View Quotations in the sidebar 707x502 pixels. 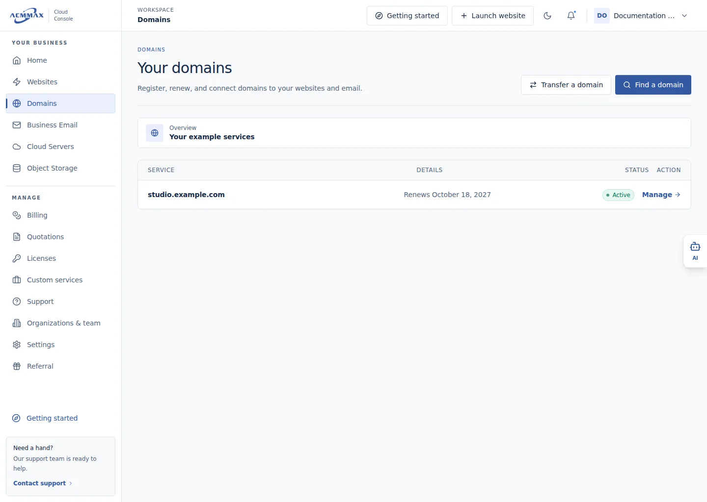click(x=60, y=237)
